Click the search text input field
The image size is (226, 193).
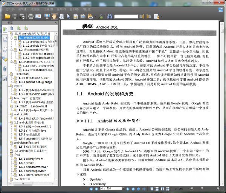(x=126, y=17)
